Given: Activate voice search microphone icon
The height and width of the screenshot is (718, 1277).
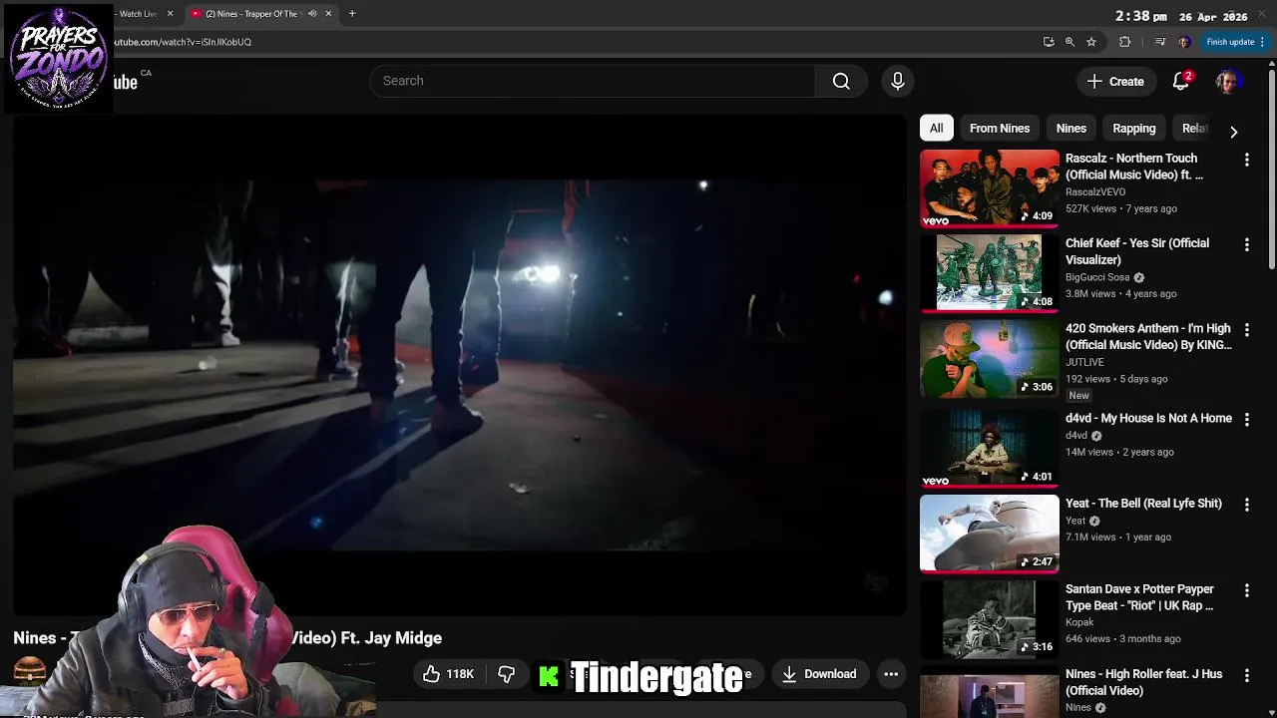Looking at the screenshot, I should pyautogui.click(x=897, y=81).
